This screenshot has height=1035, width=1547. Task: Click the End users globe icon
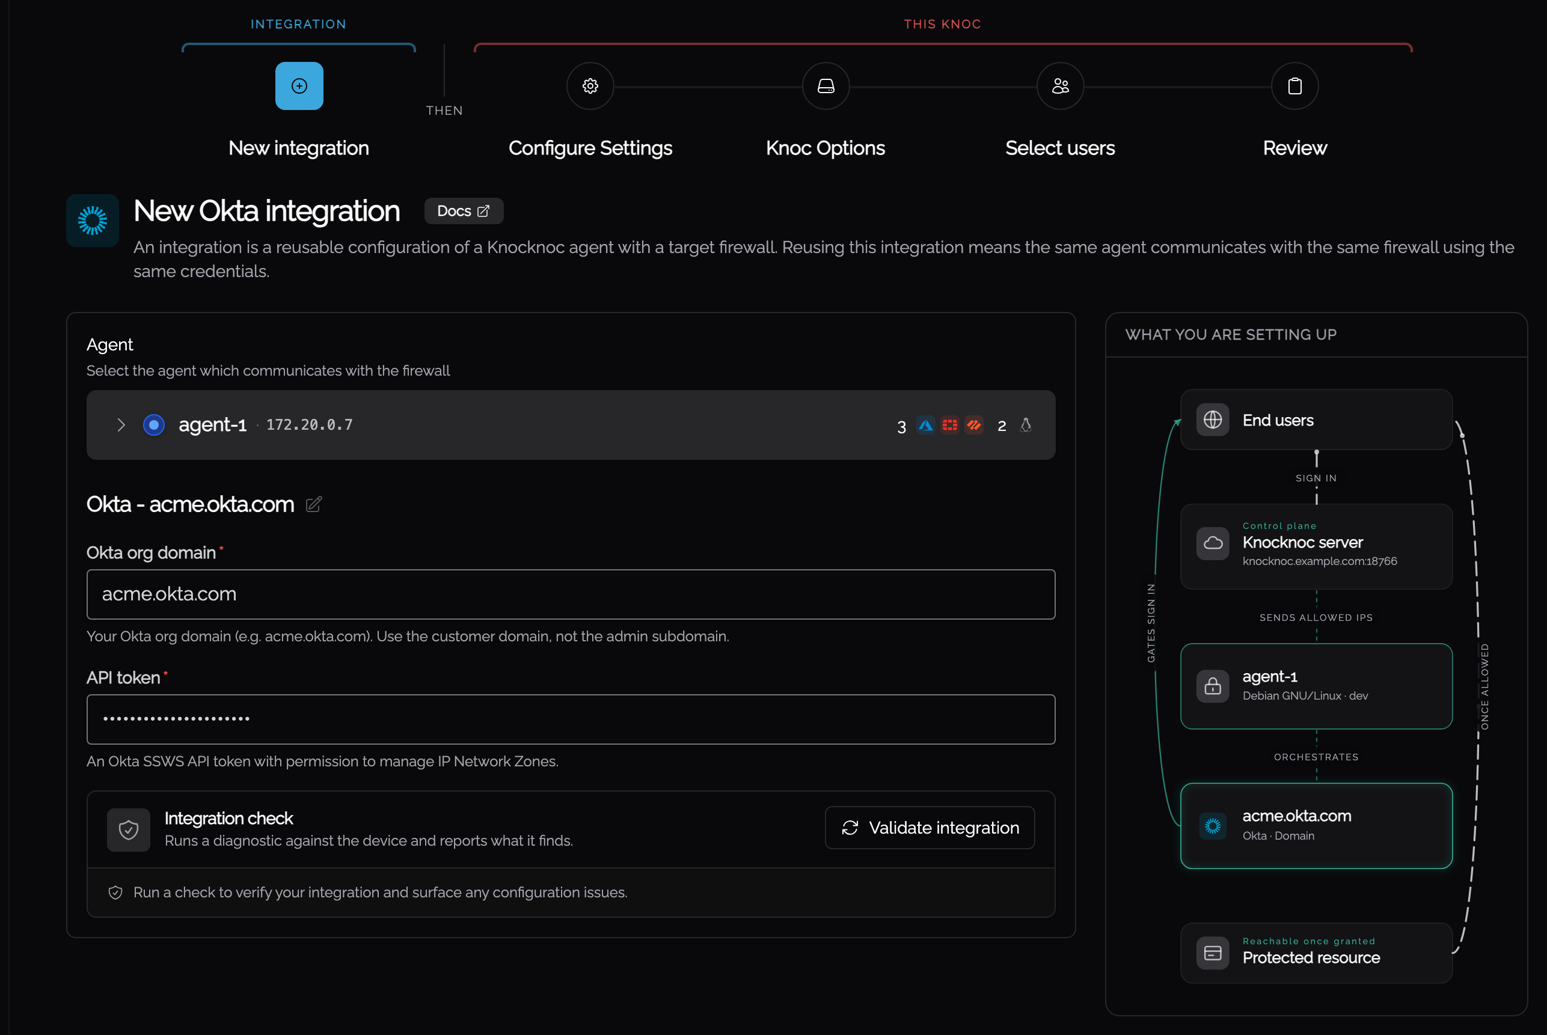pos(1213,420)
